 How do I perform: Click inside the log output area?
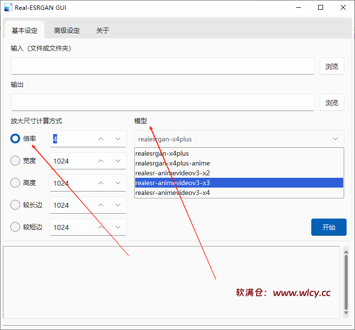[x=172, y=282]
